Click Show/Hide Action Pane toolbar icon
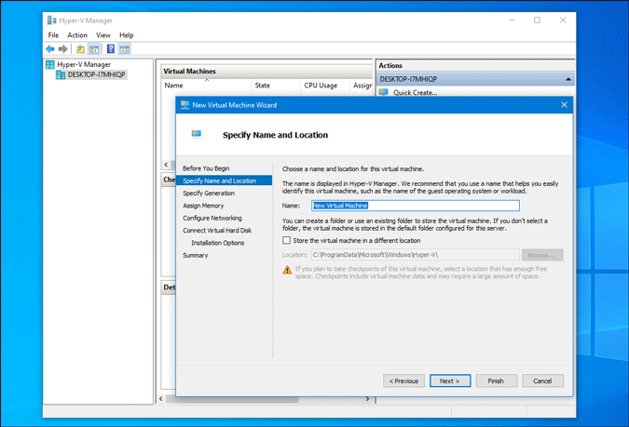The width and height of the screenshot is (629, 427). [124, 49]
